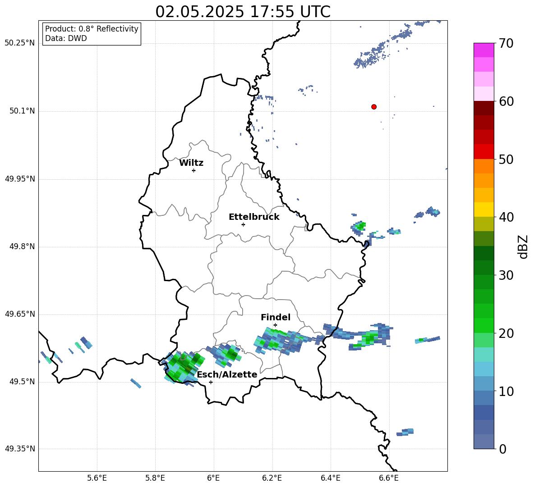Click the Product: 0.8° Reflectivity text

[x=92, y=28]
